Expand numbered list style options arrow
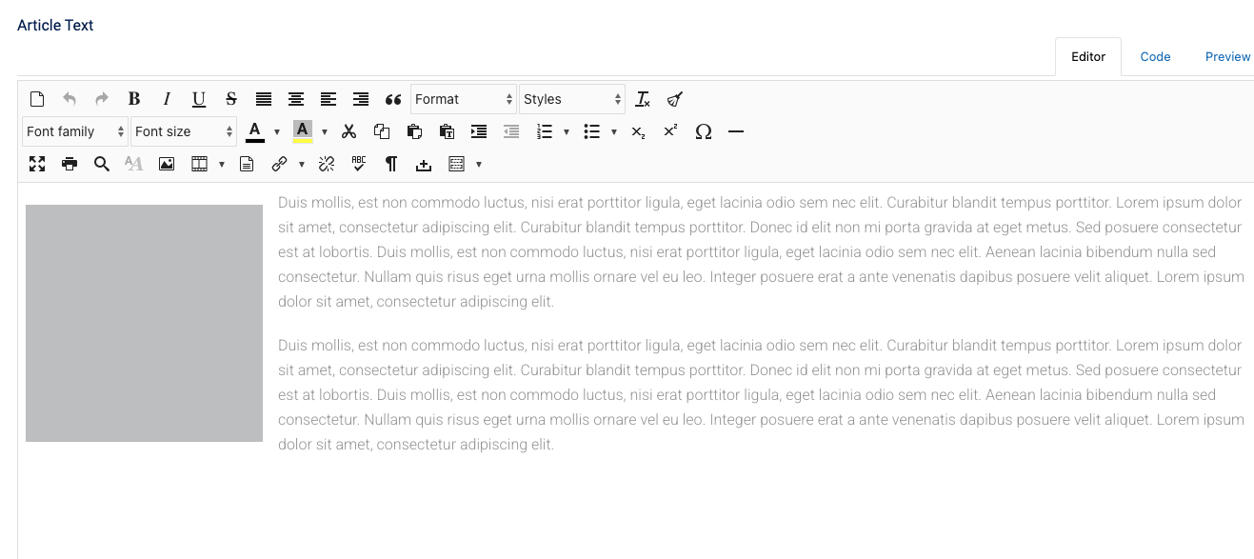This screenshot has height=559, width=1254. (567, 131)
